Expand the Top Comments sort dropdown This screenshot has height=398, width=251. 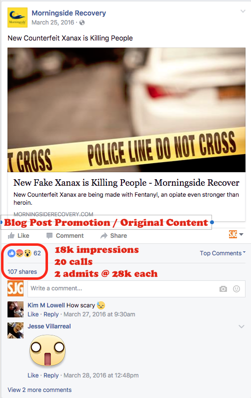[x=222, y=253]
